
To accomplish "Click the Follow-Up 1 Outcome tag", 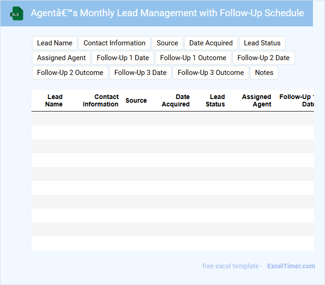I will (x=193, y=58).
